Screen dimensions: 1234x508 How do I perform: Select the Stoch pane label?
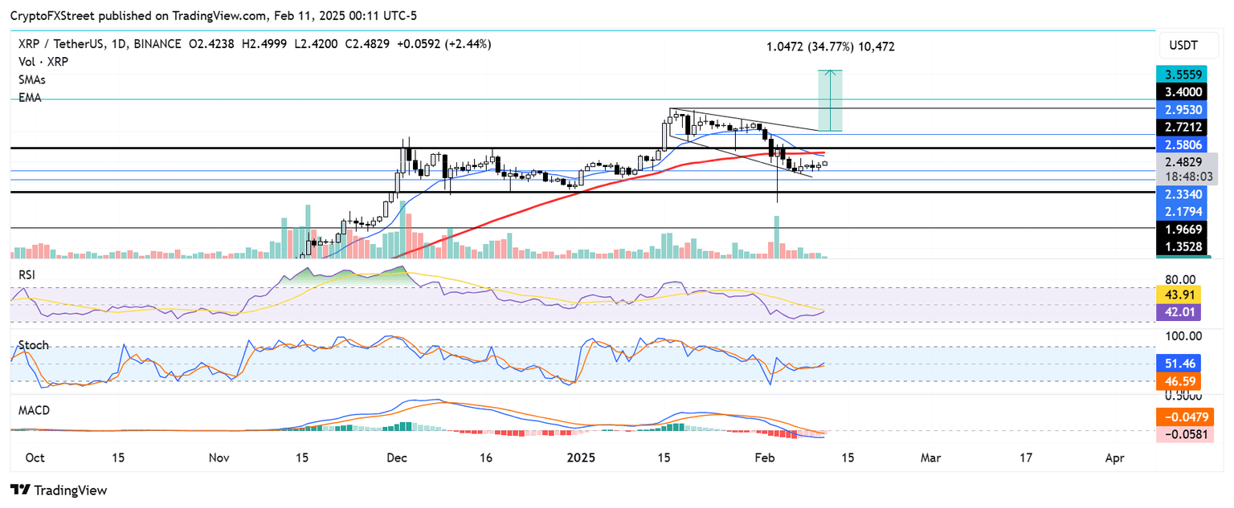(x=33, y=345)
